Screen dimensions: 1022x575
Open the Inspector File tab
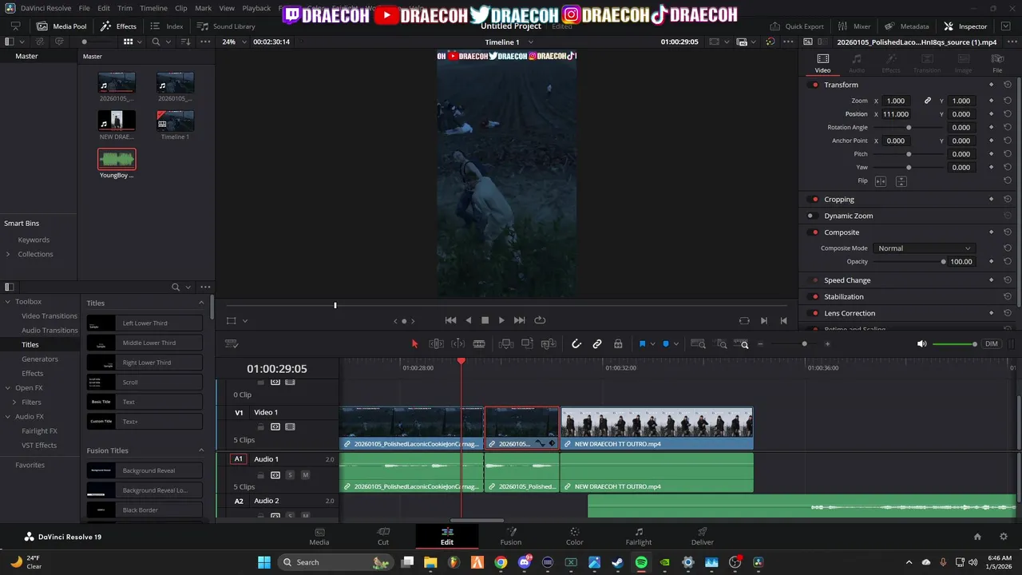[997, 63]
